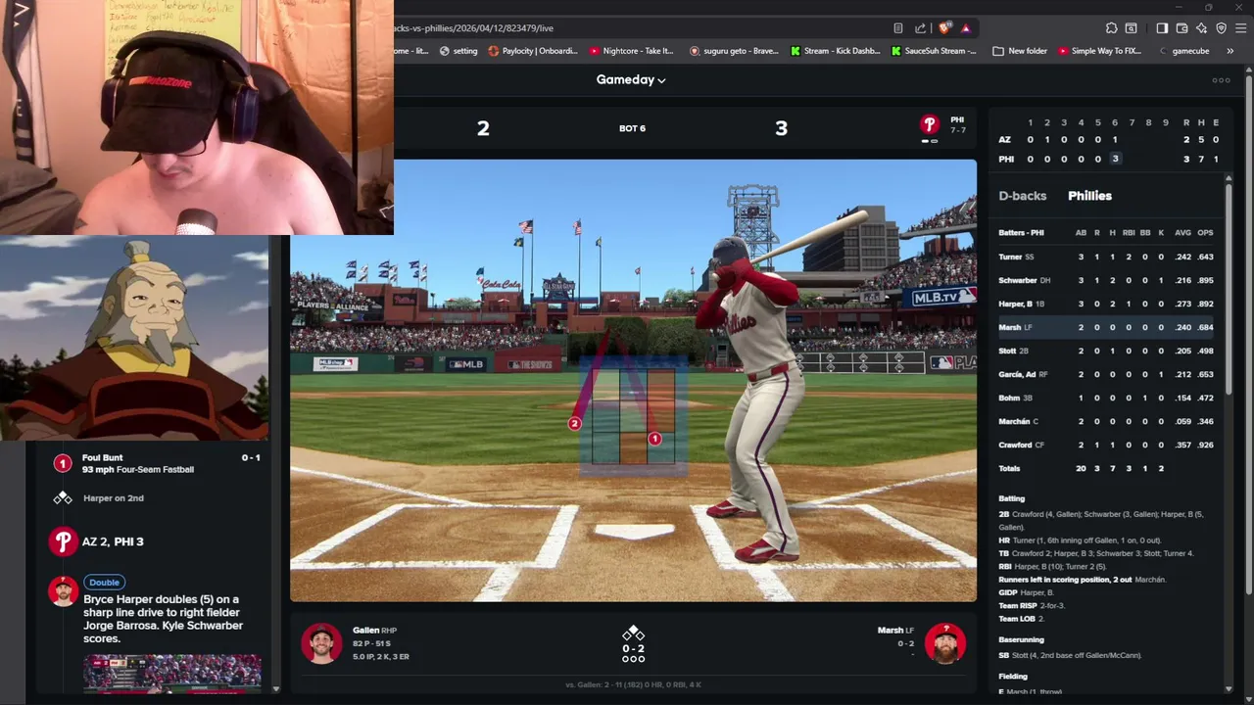This screenshot has height=705, width=1254.
Task: Open the 'suguru geto - Brave...' bookmark
Action: pyautogui.click(x=734, y=51)
